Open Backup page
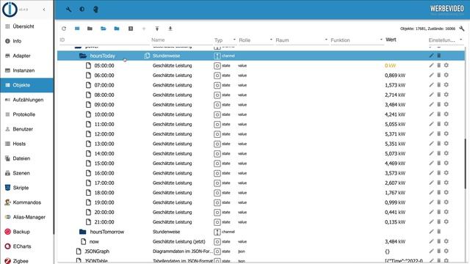The image size is (470, 264). click(27, 232)
